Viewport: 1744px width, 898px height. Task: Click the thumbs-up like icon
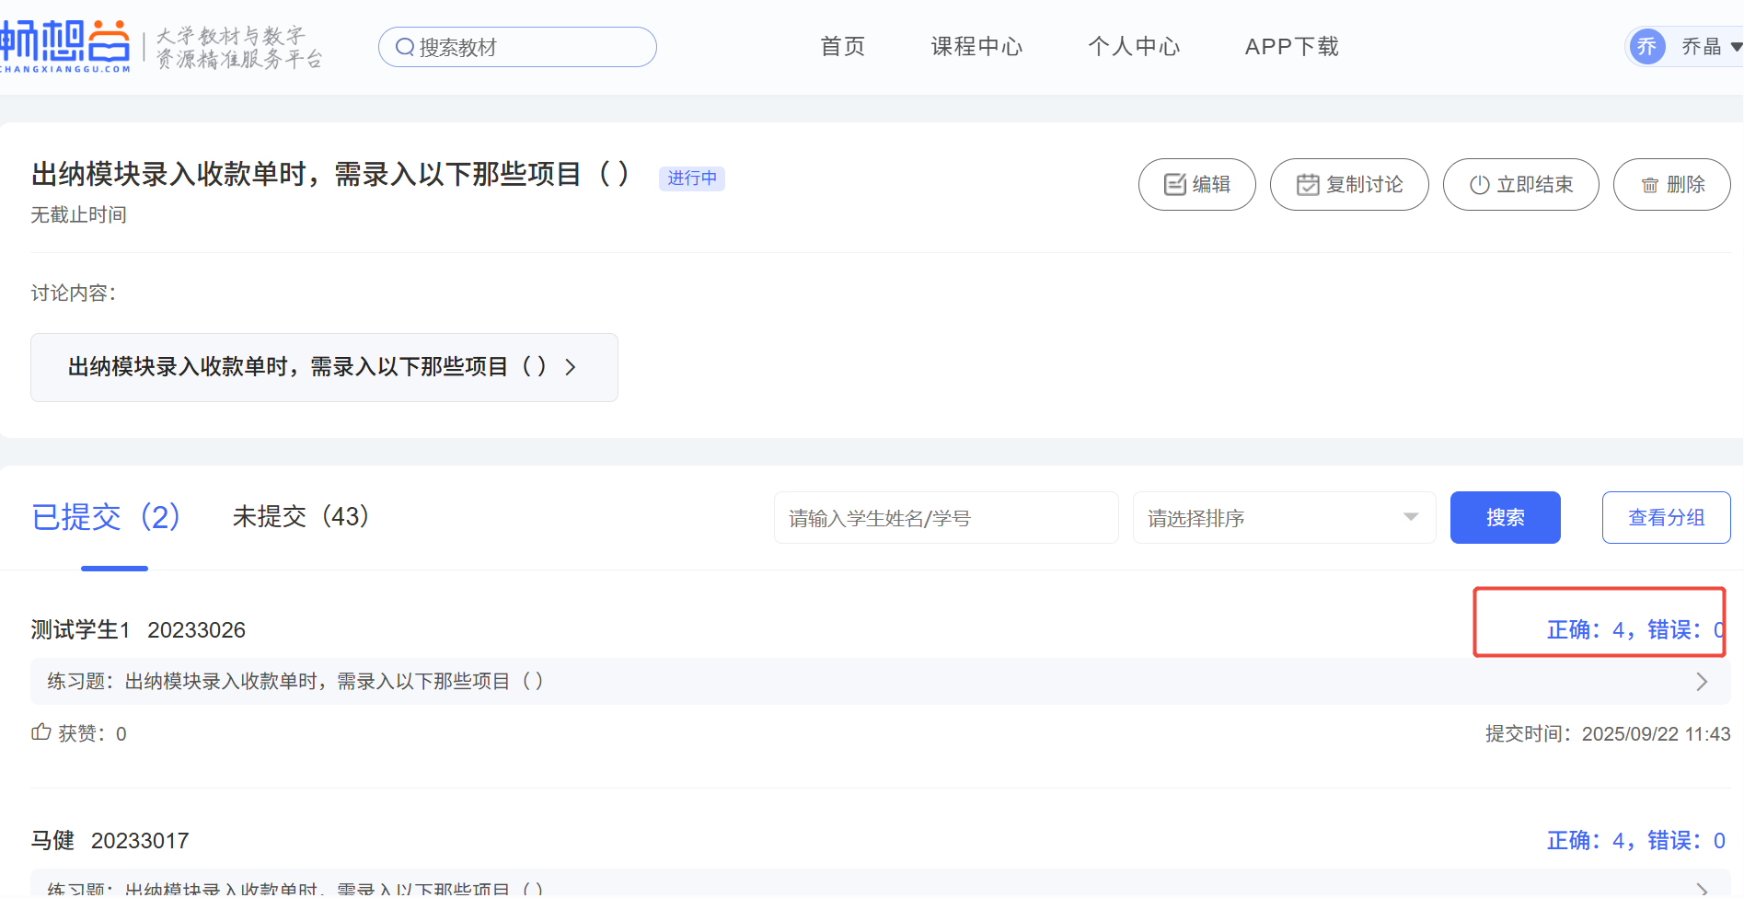pyautogui.click(x=41, y=732)
